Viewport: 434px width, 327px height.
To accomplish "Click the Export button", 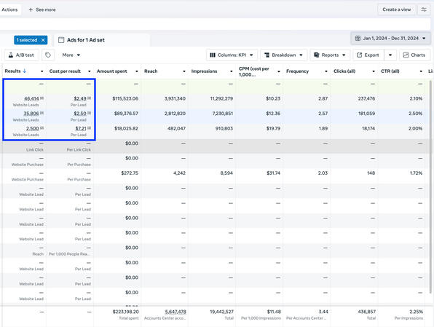I will click(368, 55).
